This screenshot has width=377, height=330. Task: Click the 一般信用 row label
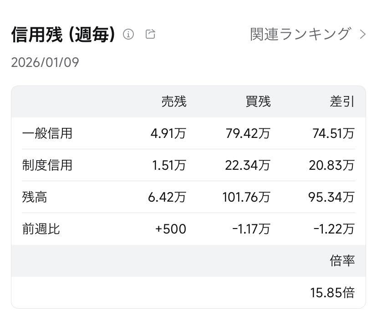point(46,133)
